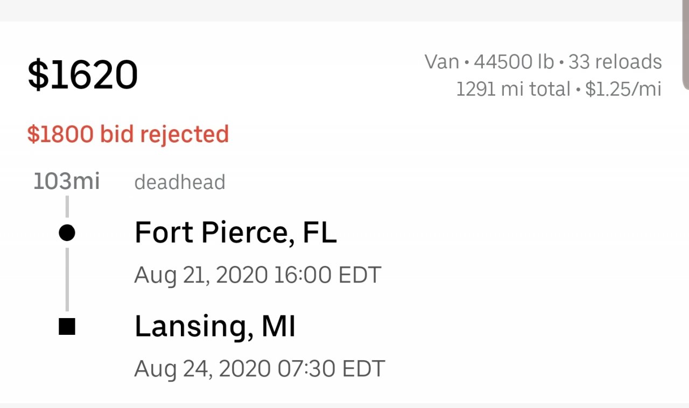Screen dimensions: 689x408
Task: Click the Van equipment type label
Action: 442,62
